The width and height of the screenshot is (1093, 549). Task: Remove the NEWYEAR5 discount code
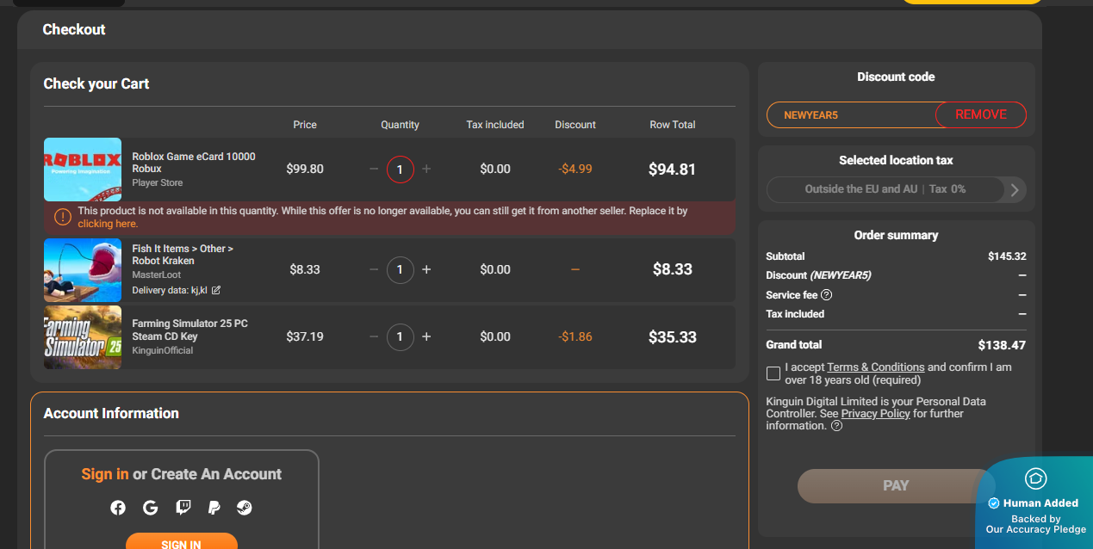[x=980, y=114]
